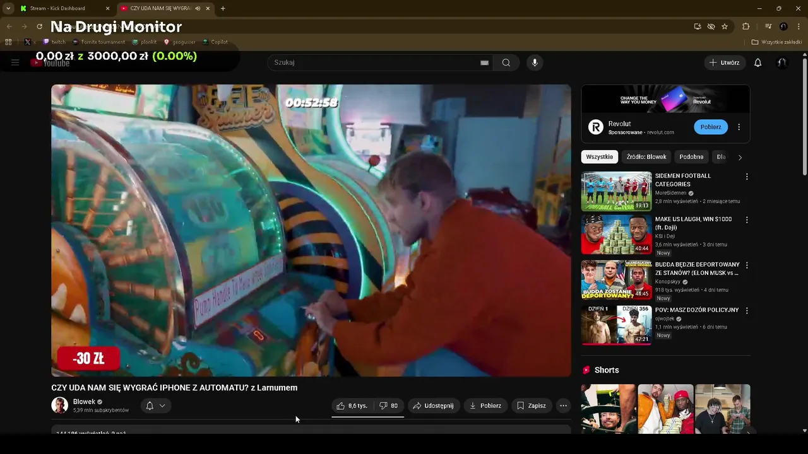Open the tab search dropdown arrow
This screenshot has height=454, width=808.
[8, 8]
